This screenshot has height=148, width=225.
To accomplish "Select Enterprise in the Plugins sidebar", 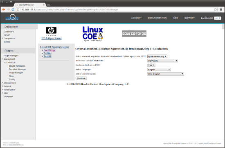I will (8, 96).
